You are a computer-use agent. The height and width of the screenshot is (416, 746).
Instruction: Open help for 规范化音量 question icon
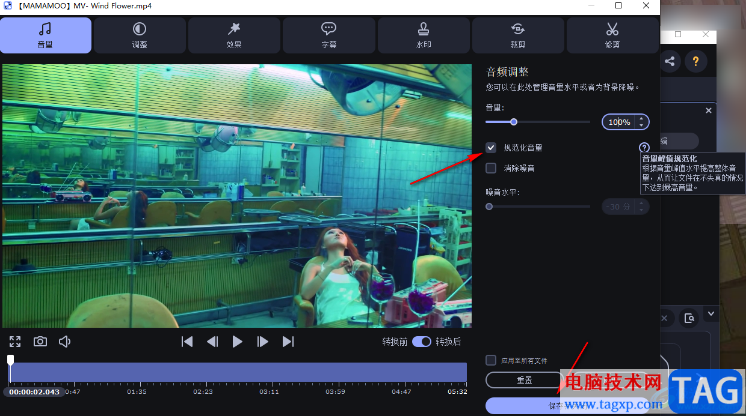coord(644,148)
